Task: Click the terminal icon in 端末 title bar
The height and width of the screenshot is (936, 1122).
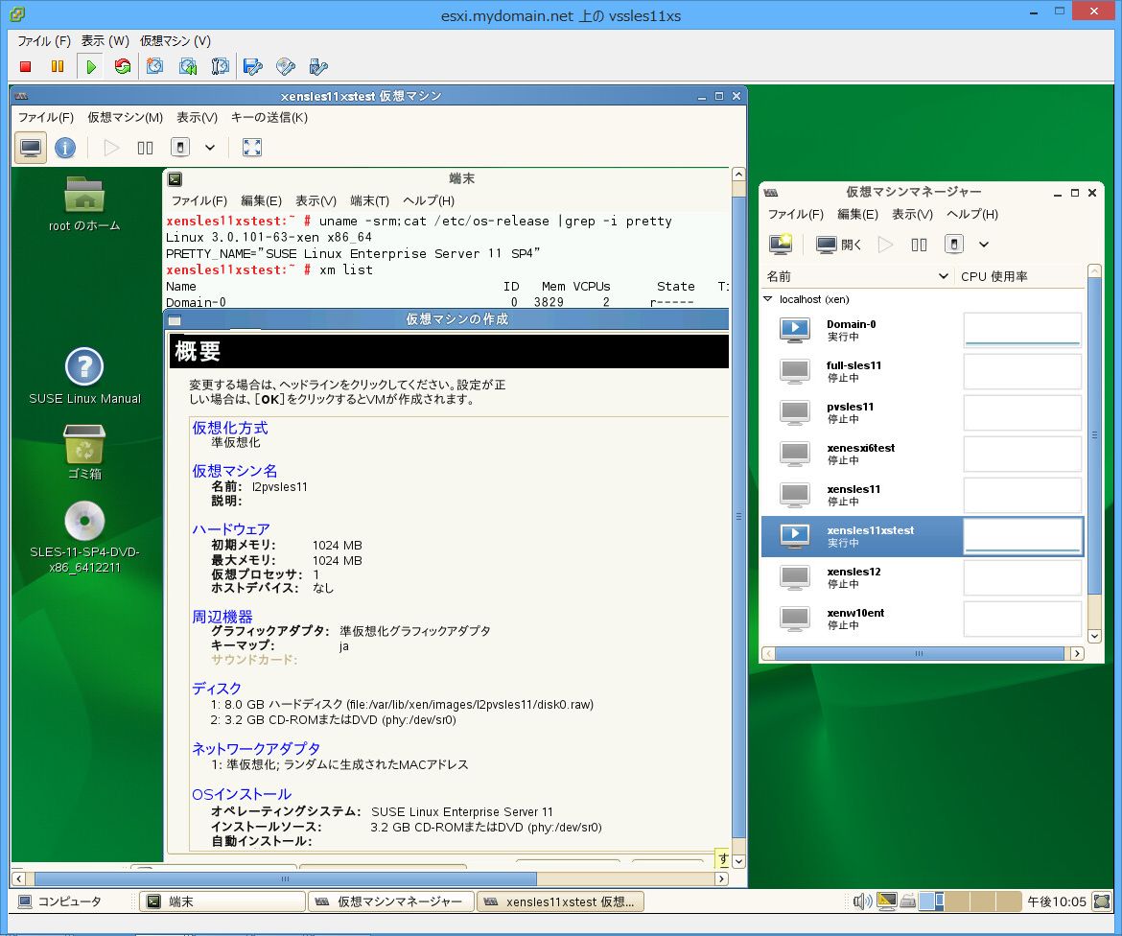Action: tap(175, 179)
